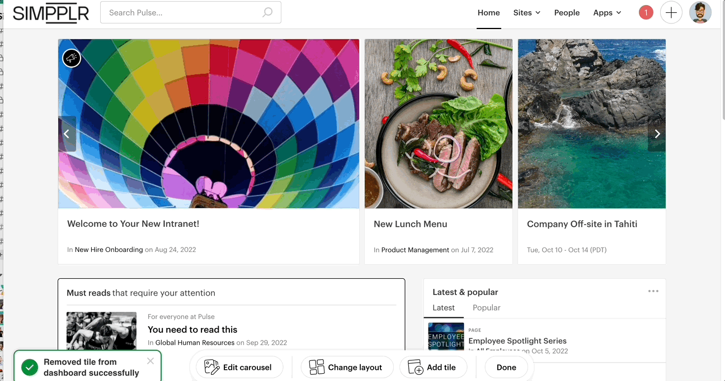Click the Change layout button
Viewport: 725px width, 381px height.
[346, 367]
